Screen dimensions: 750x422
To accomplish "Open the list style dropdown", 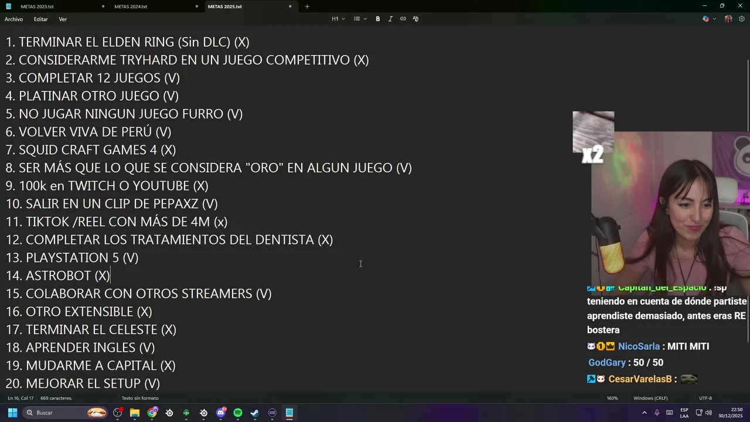I will click(360, 19).
